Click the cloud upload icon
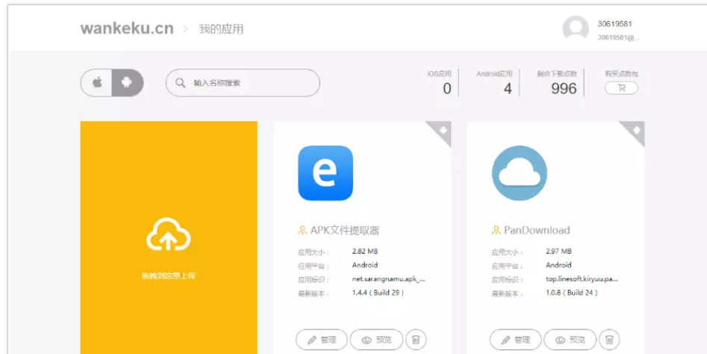 tap(168, 235)
